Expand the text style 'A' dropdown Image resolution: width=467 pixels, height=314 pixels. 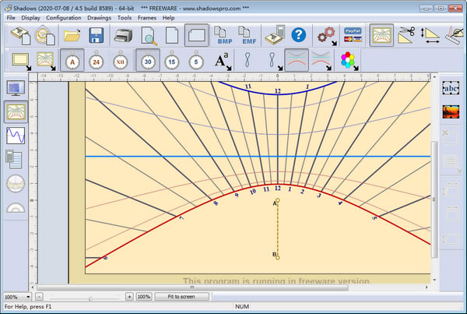pos(230,68)
